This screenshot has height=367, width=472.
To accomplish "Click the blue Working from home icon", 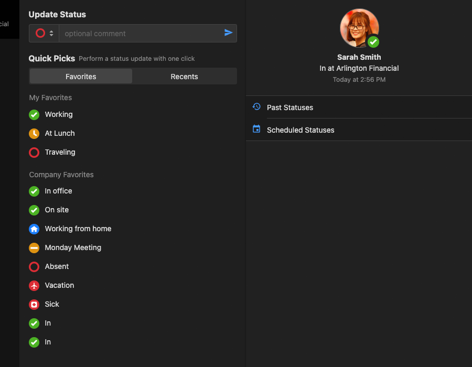I will pos(34,229).
